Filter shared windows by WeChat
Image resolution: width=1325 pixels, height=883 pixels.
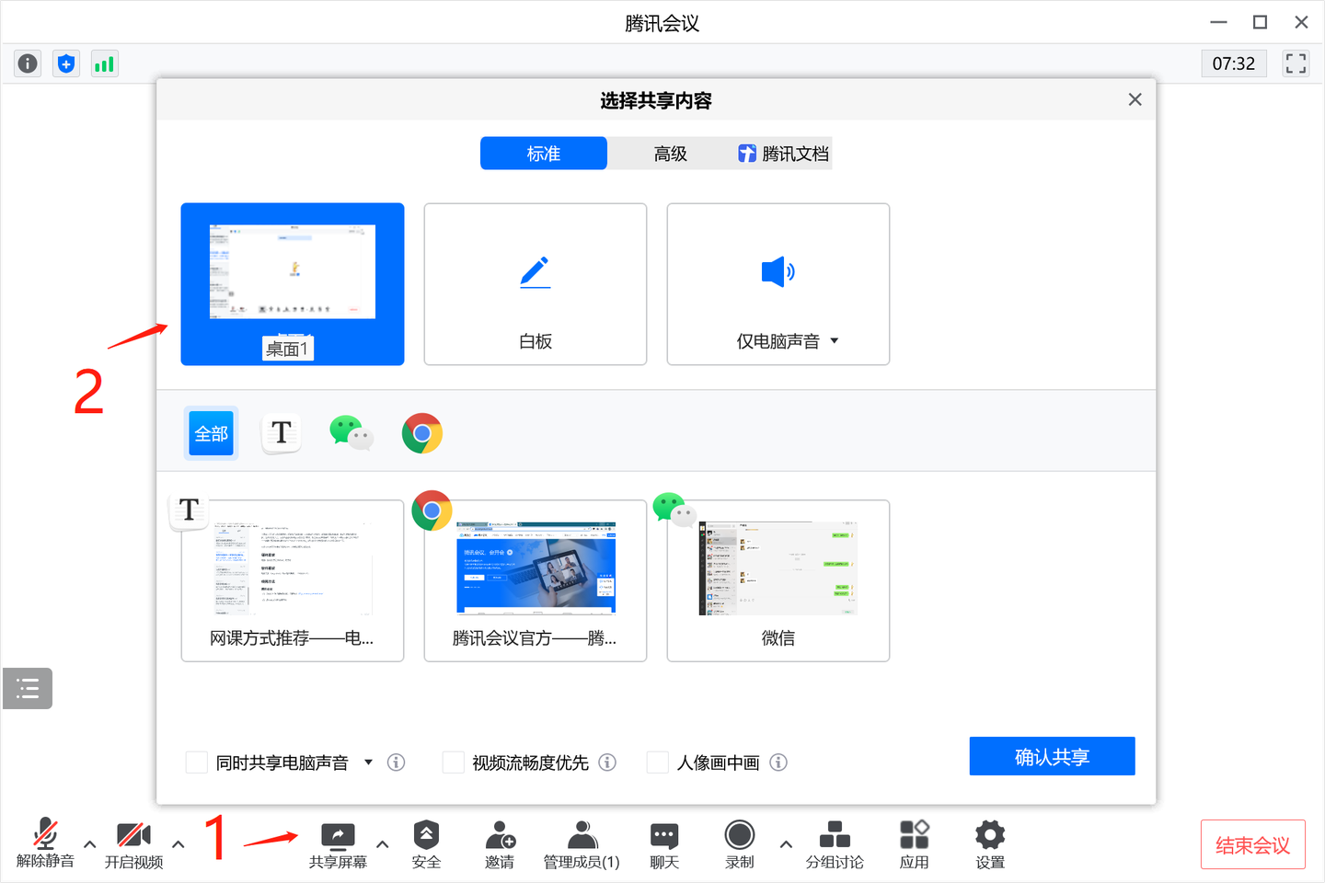pyautogui.click(x=351, y=432)
